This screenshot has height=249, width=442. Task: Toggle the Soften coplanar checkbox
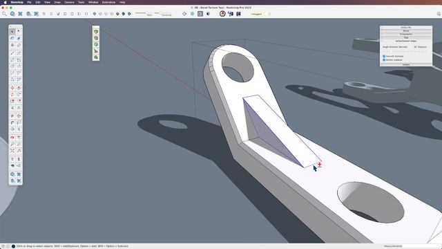384,60
